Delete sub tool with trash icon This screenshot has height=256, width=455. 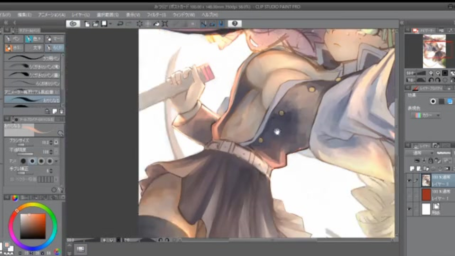pyautogui.click(x=61, y=111)
